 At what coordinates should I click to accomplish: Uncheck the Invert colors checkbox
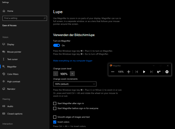(x=55, y=122)
